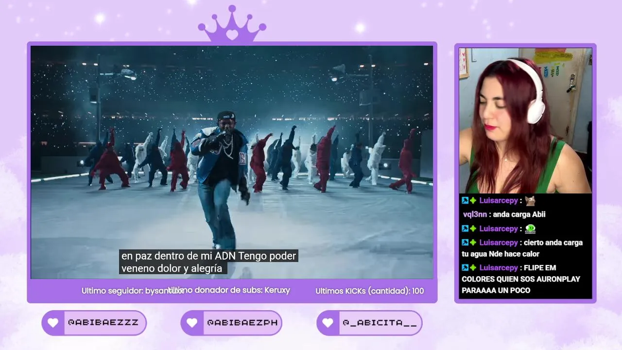Click the purple crown icon above the video
The width and height of the screenshot is (622, 350).
pos(232,23)
